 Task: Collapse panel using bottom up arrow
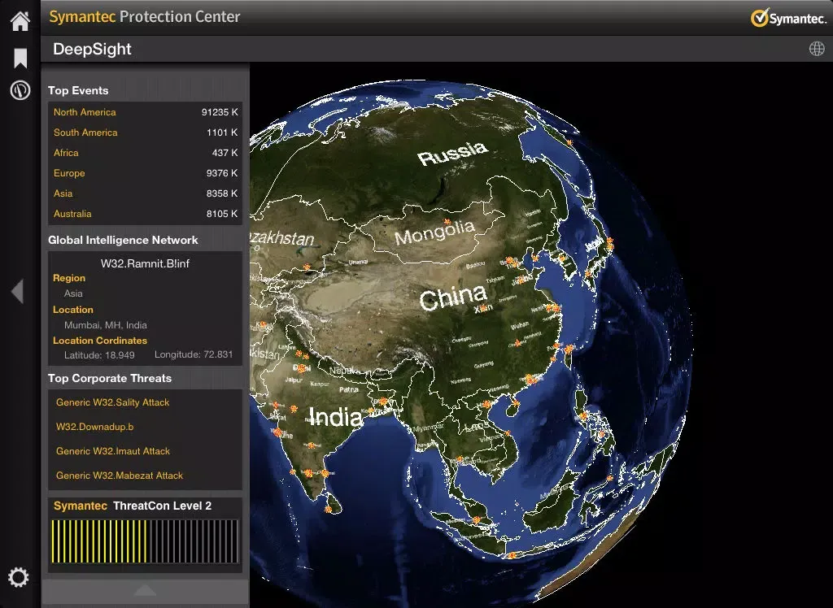tap(145, 590)
